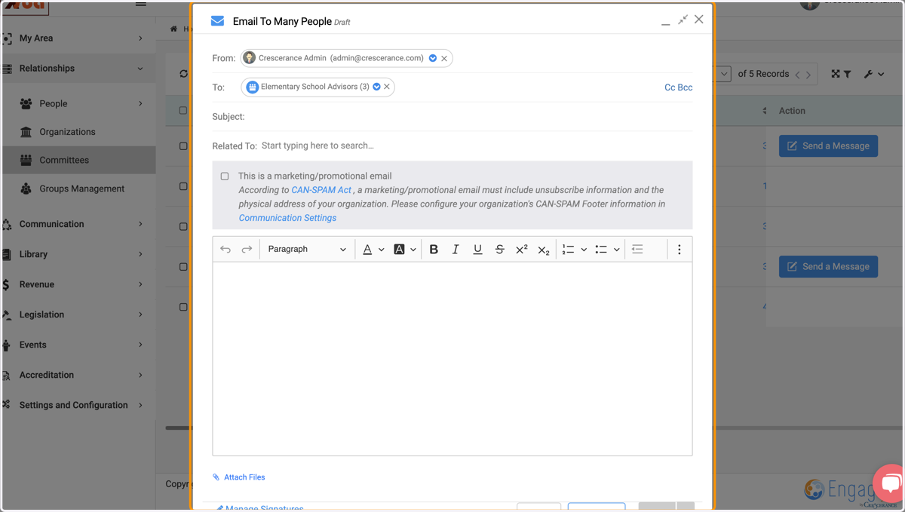This screenshot has width=905, height=512.
Task: Open the CAN-SPAM Act link
Action: pos(321,190)
